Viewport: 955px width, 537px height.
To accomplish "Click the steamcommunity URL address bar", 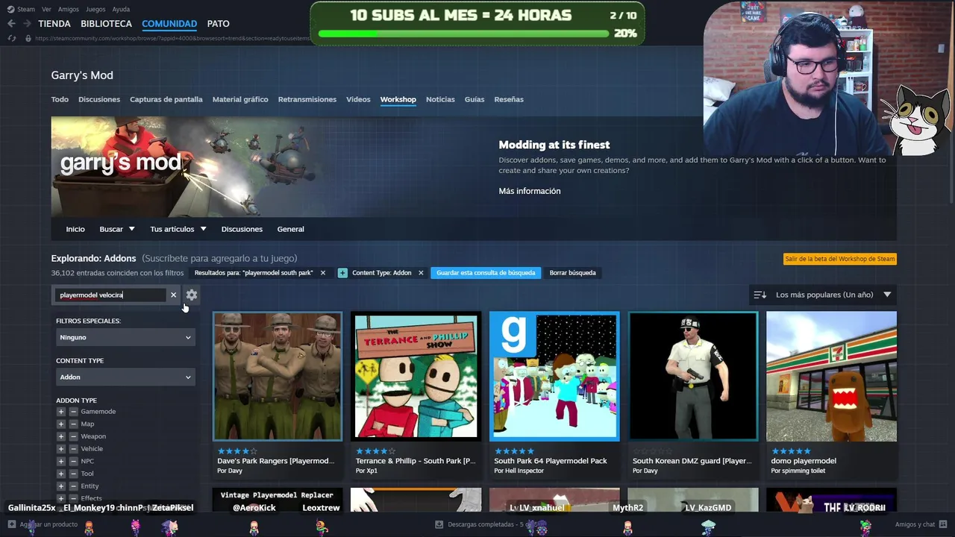I will coord(172,38).
